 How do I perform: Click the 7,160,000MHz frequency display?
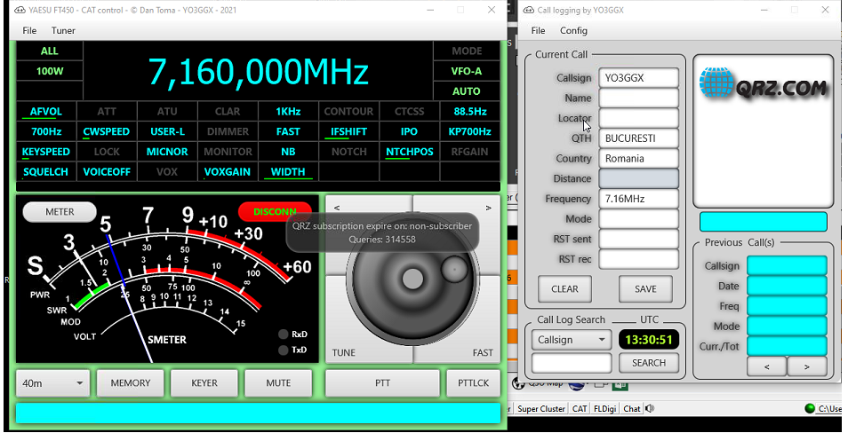(259, 71)
